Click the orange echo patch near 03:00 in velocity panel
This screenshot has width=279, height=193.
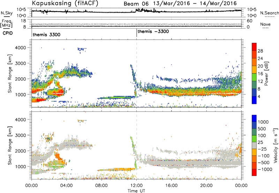58,156
